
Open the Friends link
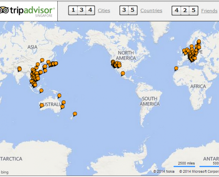(x=209, y=10)
